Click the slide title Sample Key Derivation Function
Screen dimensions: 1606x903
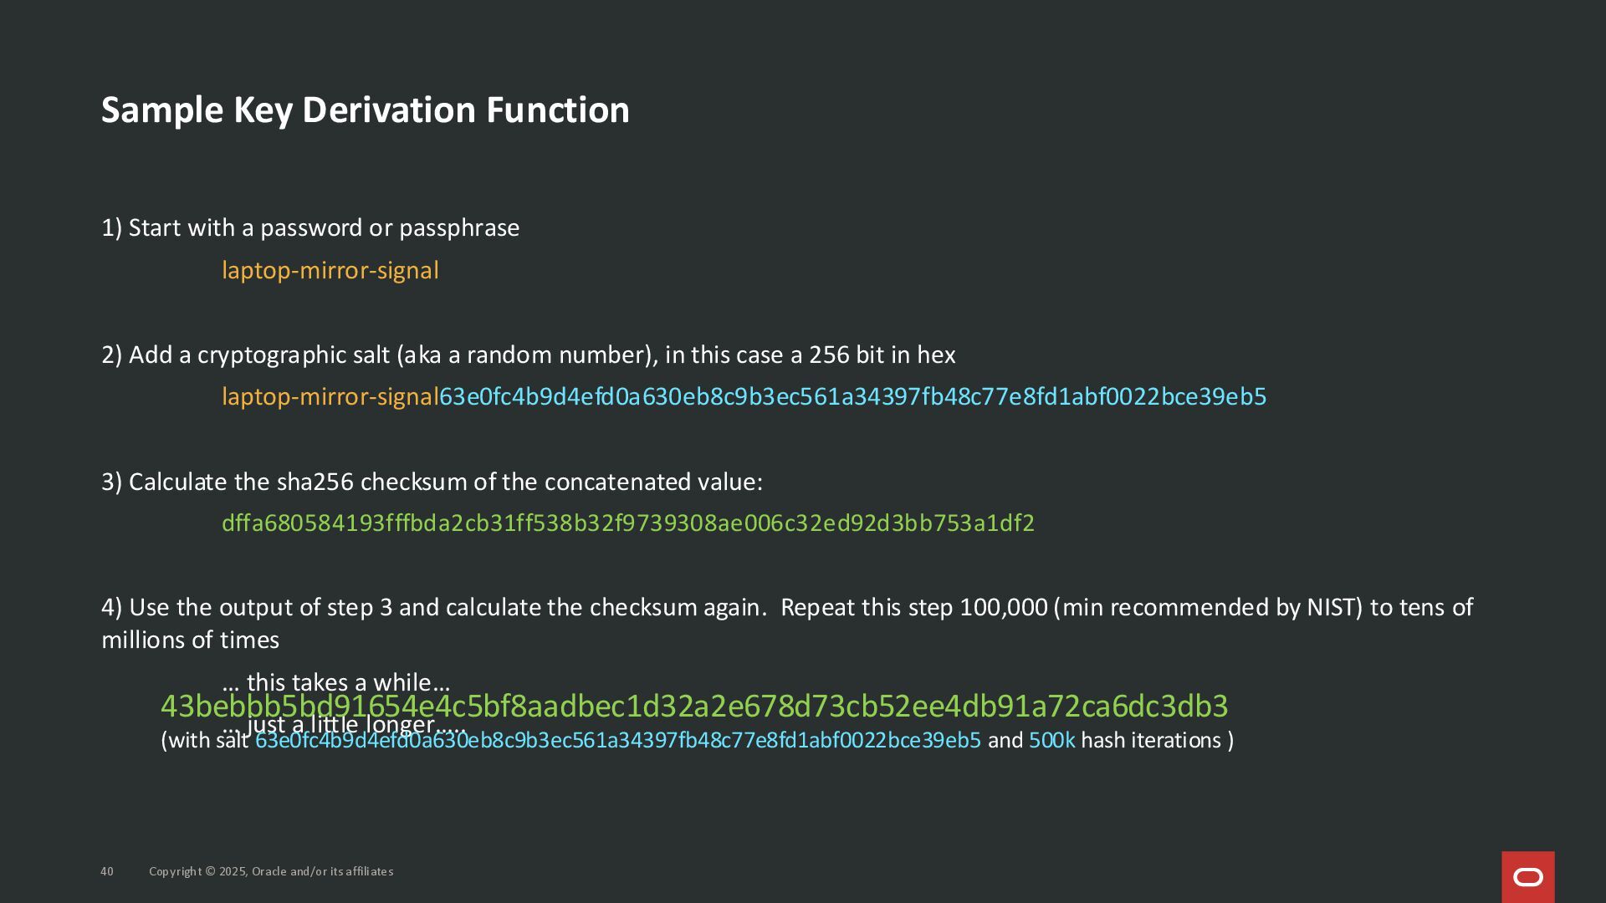[365, 110]
